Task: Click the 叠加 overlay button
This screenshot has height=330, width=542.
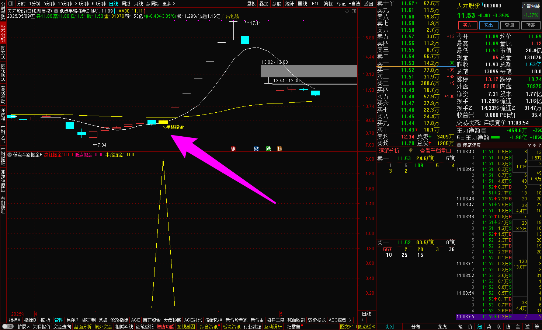Action: click(264, 4)
